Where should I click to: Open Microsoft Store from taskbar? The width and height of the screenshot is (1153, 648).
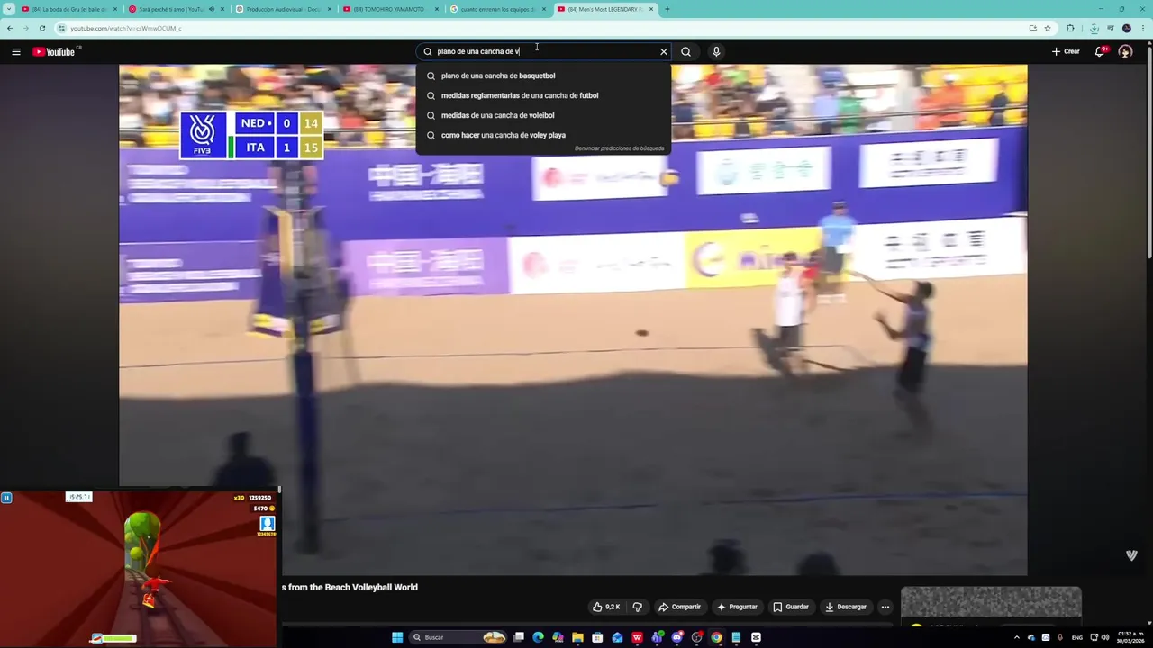(x=597, y=637)
